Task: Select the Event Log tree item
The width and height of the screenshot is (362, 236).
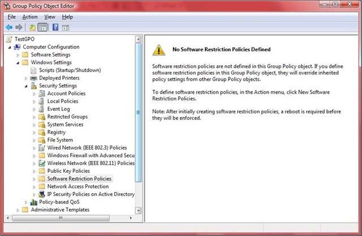Action: coord(58,109)
